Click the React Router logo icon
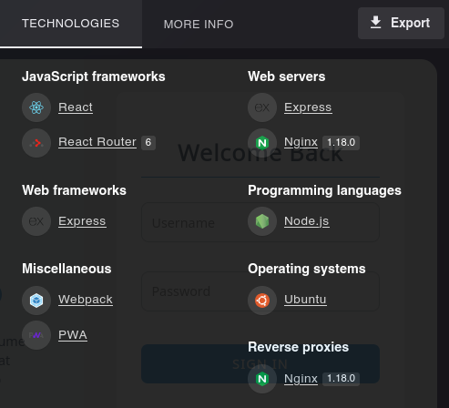The width and height of the screenshot is (449, 408). 36,143
